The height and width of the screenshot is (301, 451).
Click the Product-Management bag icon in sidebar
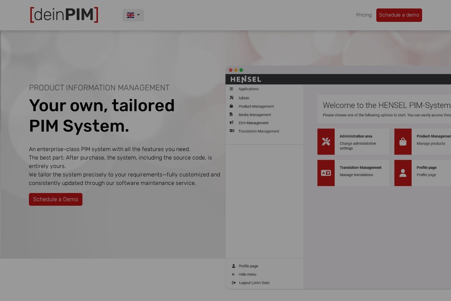(x=231, y=106)
